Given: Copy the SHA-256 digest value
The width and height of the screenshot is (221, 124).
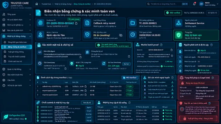Looking at the screenshot, I should click(x=80, y=57).
